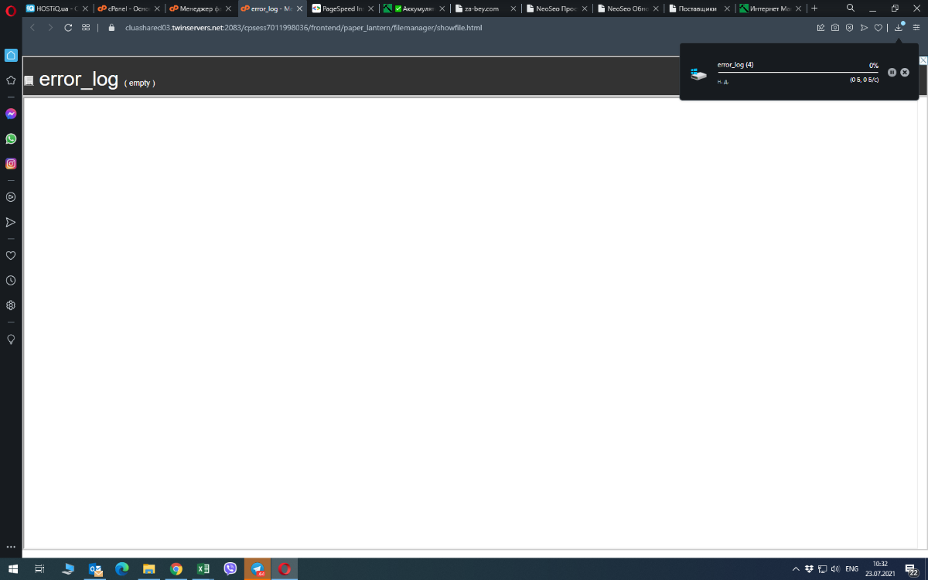Open Facebook Messenger in sidebar
The height and width of the screenshot is (580, 928).
[11, 114]
